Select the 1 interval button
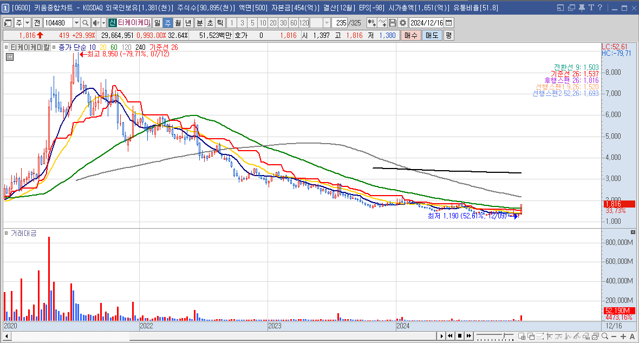This screenshot has width=639, height=343. pyautogui.click(x=231, y=23)
